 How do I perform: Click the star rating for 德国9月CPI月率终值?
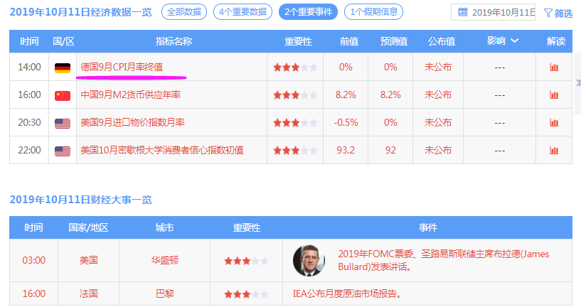click(295, 68)
